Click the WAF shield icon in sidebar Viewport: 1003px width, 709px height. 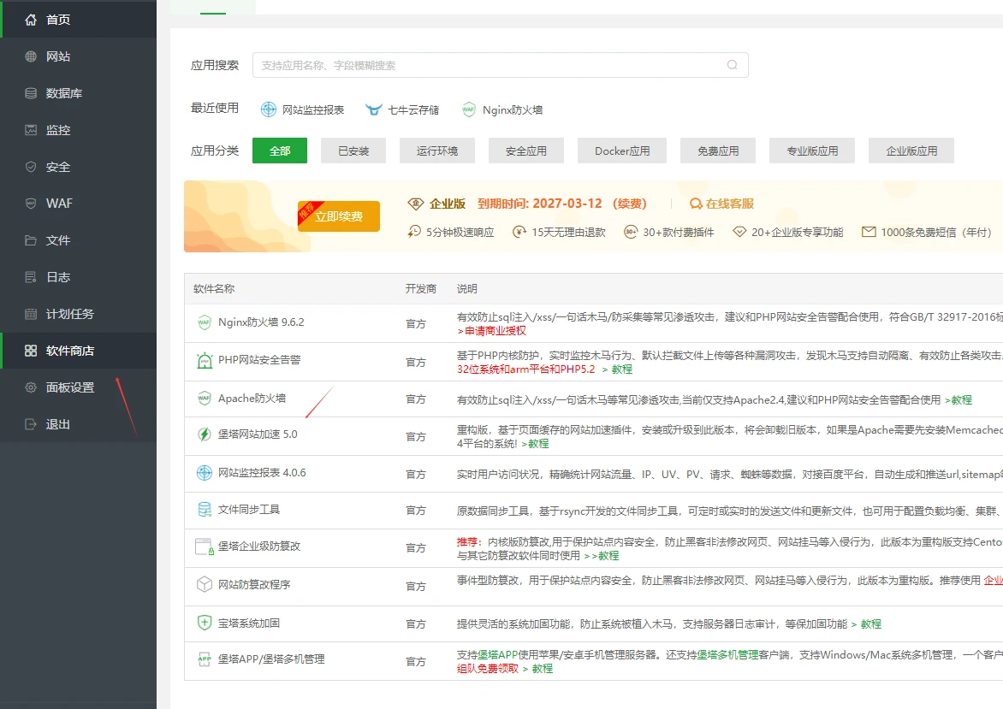click(30, 204)
